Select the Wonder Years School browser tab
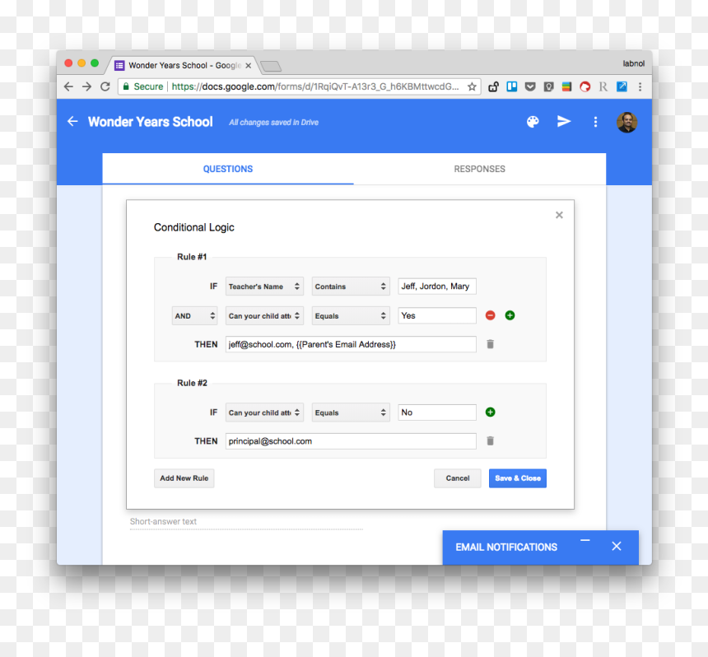 click(x=183, y=66)
